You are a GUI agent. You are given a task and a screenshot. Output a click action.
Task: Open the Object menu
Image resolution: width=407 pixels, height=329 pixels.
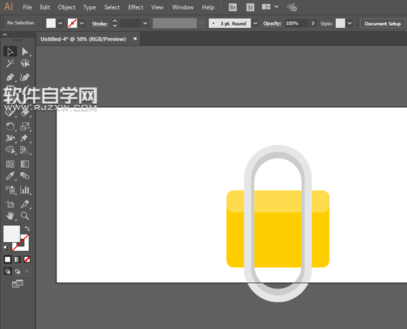[x=66, y=7]
